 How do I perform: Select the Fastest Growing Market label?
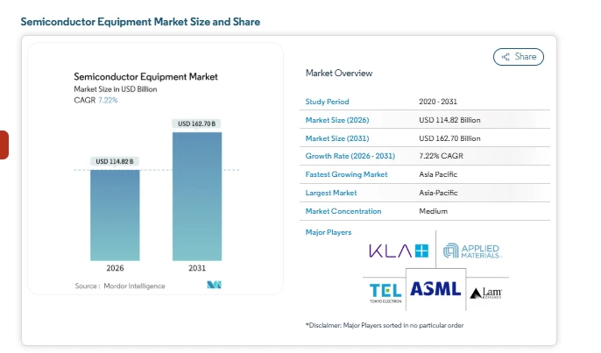coord(346,174)
